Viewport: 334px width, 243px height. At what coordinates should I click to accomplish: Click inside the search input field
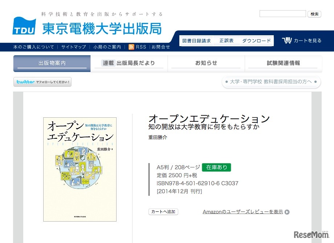282,13
